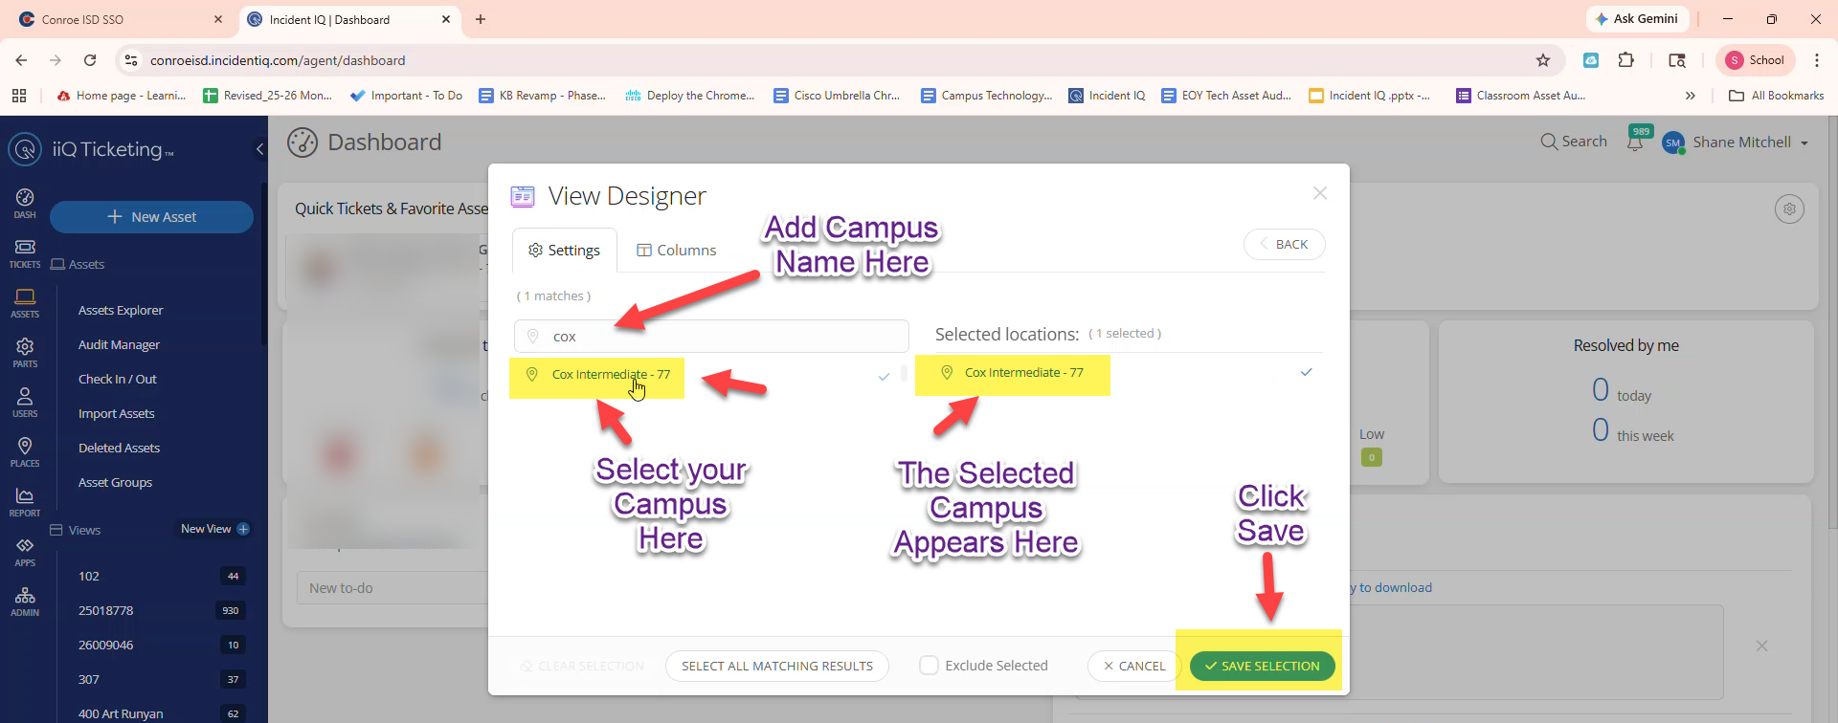Click the address bar URL
Screen dimensions: 1838x723
coord(278,60)
